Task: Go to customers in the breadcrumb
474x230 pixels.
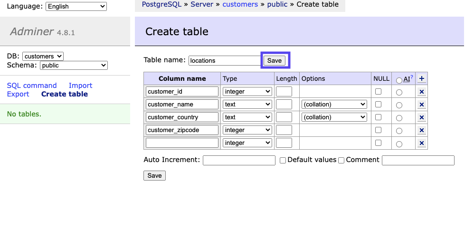Action: pyautogui.click(x=240, y=4)
